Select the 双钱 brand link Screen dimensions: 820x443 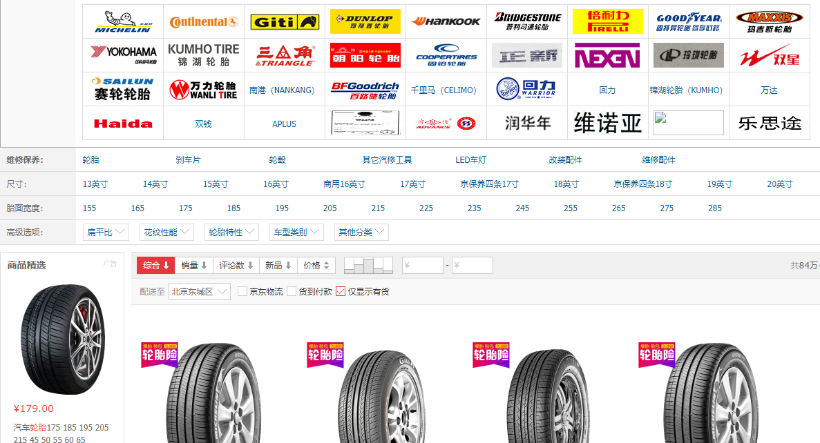(x=203, y=124)
